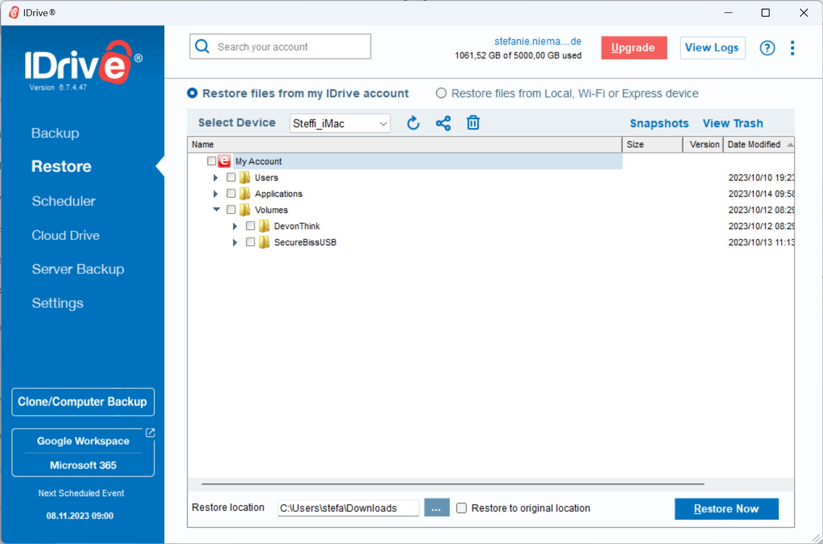
Task: Click the My Account IDrive icon
Action: point(224,161)
